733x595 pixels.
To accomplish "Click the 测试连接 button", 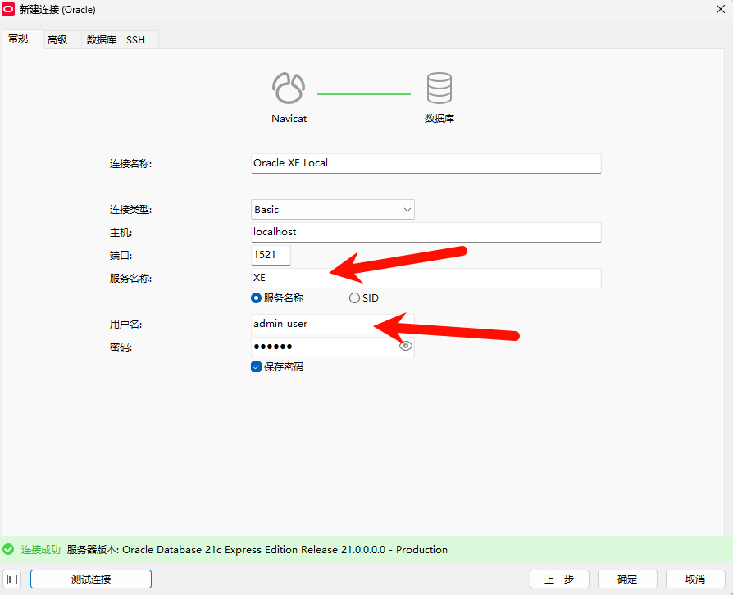I will (91, 579).
